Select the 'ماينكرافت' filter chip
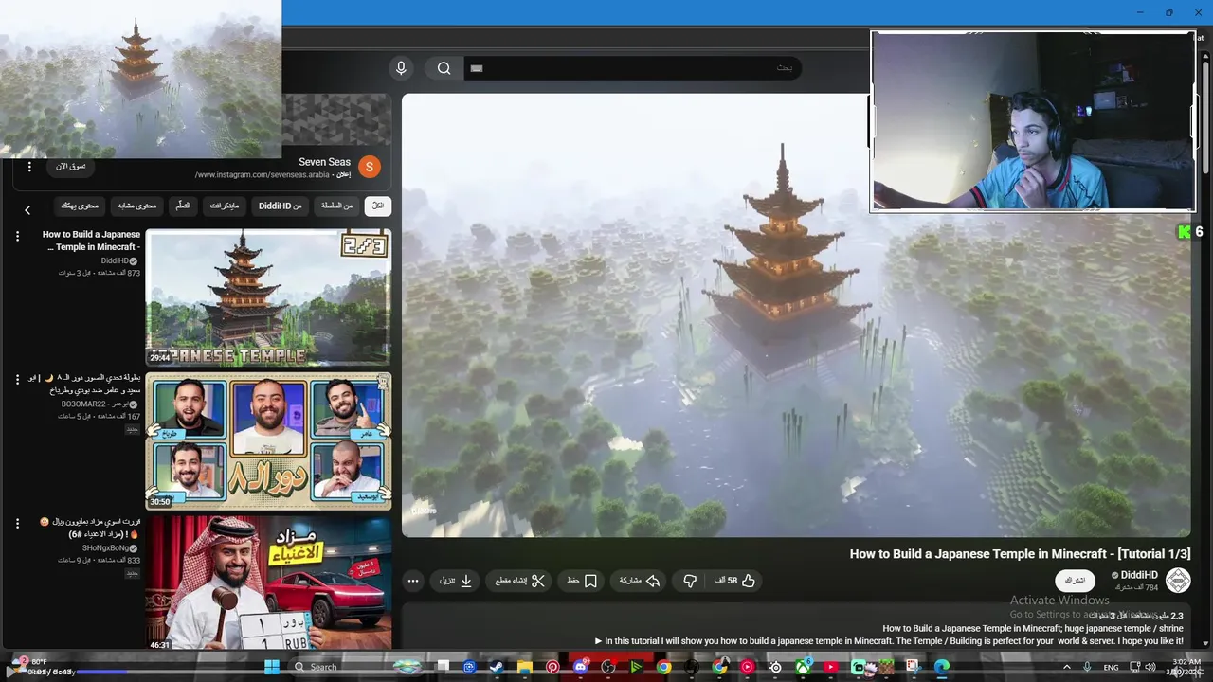The width and height of the screenshot is (1213, 682). (x=225, y=206)
